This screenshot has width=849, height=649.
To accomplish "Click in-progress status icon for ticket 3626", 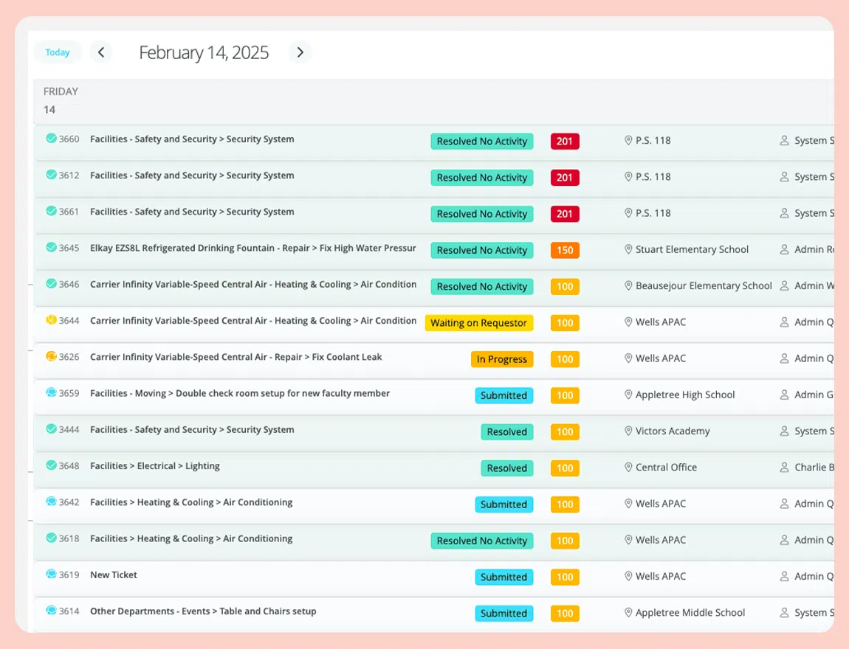I will click(51, 356).
